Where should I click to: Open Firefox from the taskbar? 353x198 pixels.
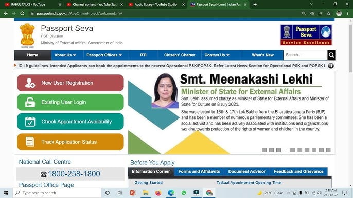tap(158, 193)
